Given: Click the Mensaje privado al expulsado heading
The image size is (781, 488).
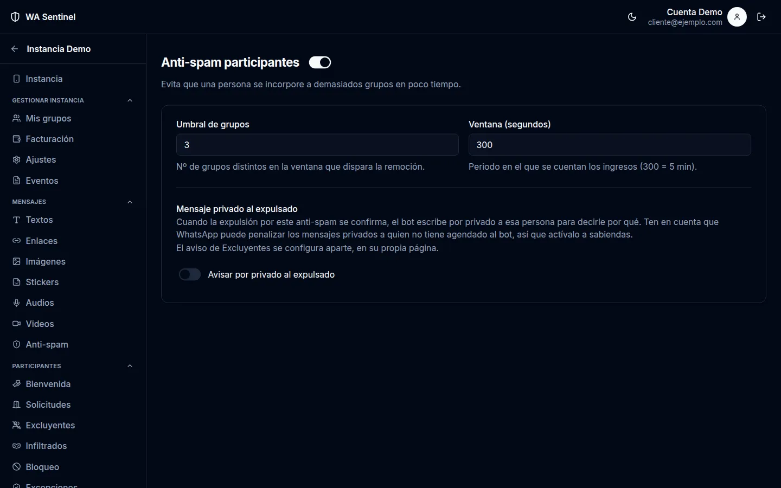Looking at the screenshot, I should 237,209.
